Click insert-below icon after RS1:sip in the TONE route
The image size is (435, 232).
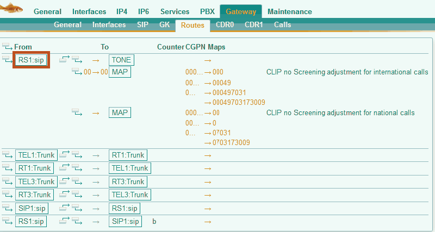[x=64, y=59]
